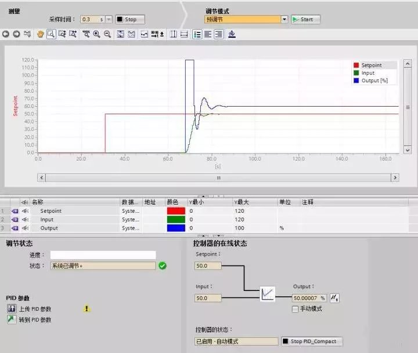Screen dimensions: 418x353
Task: Click the Input 50.0 value field
Action: pos(208,298)
